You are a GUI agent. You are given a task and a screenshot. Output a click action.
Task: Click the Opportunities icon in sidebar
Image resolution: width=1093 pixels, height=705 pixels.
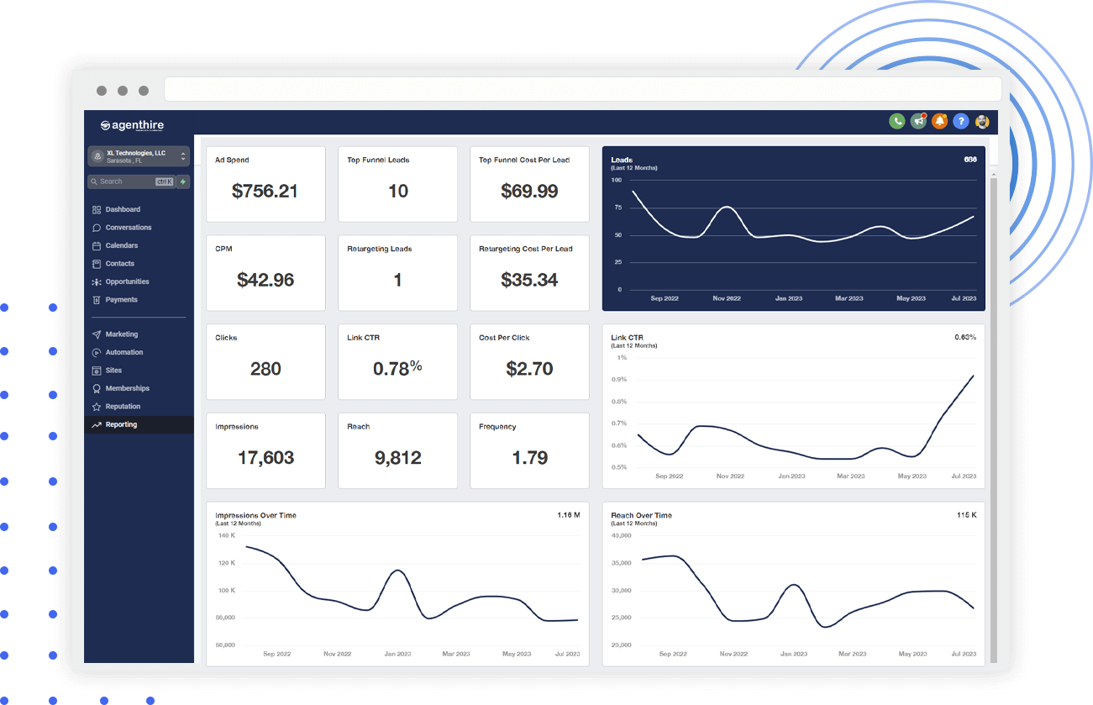[x=97, y=281]
